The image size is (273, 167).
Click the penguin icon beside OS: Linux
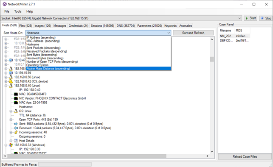(x=16, y=111)
